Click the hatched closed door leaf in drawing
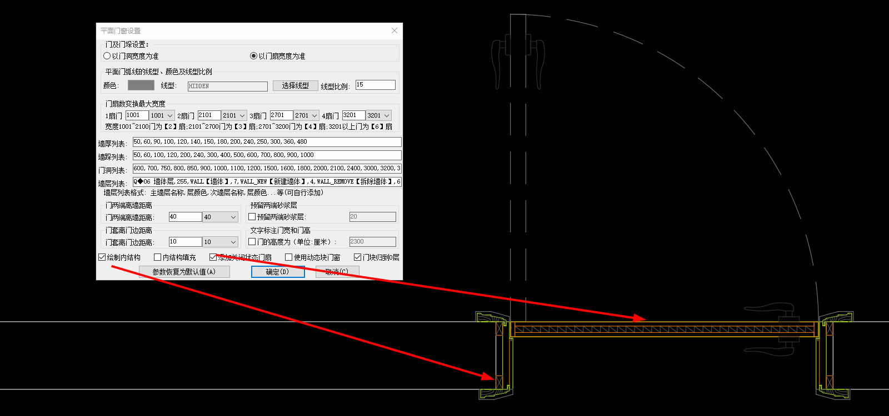 pos(664,329)
